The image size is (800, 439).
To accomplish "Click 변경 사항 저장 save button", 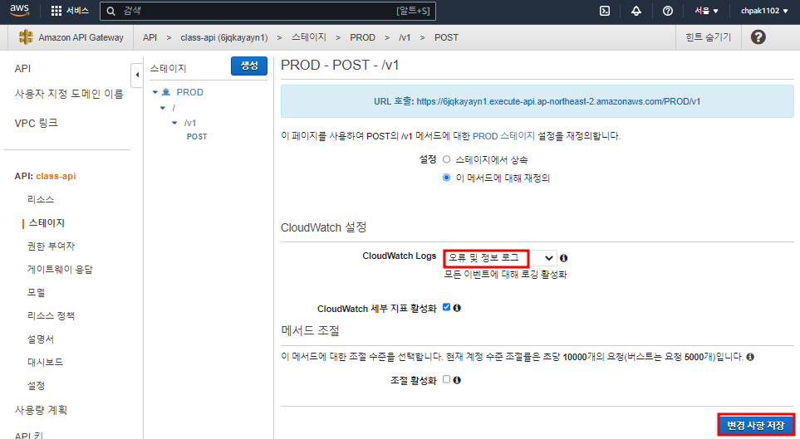I will pos(756,425).
